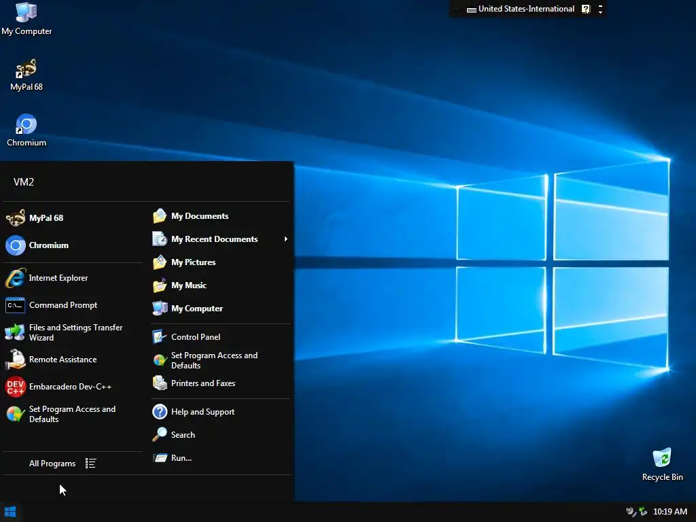
Task: Click the Help and Support question-mark icon
Action: [159, 412]
